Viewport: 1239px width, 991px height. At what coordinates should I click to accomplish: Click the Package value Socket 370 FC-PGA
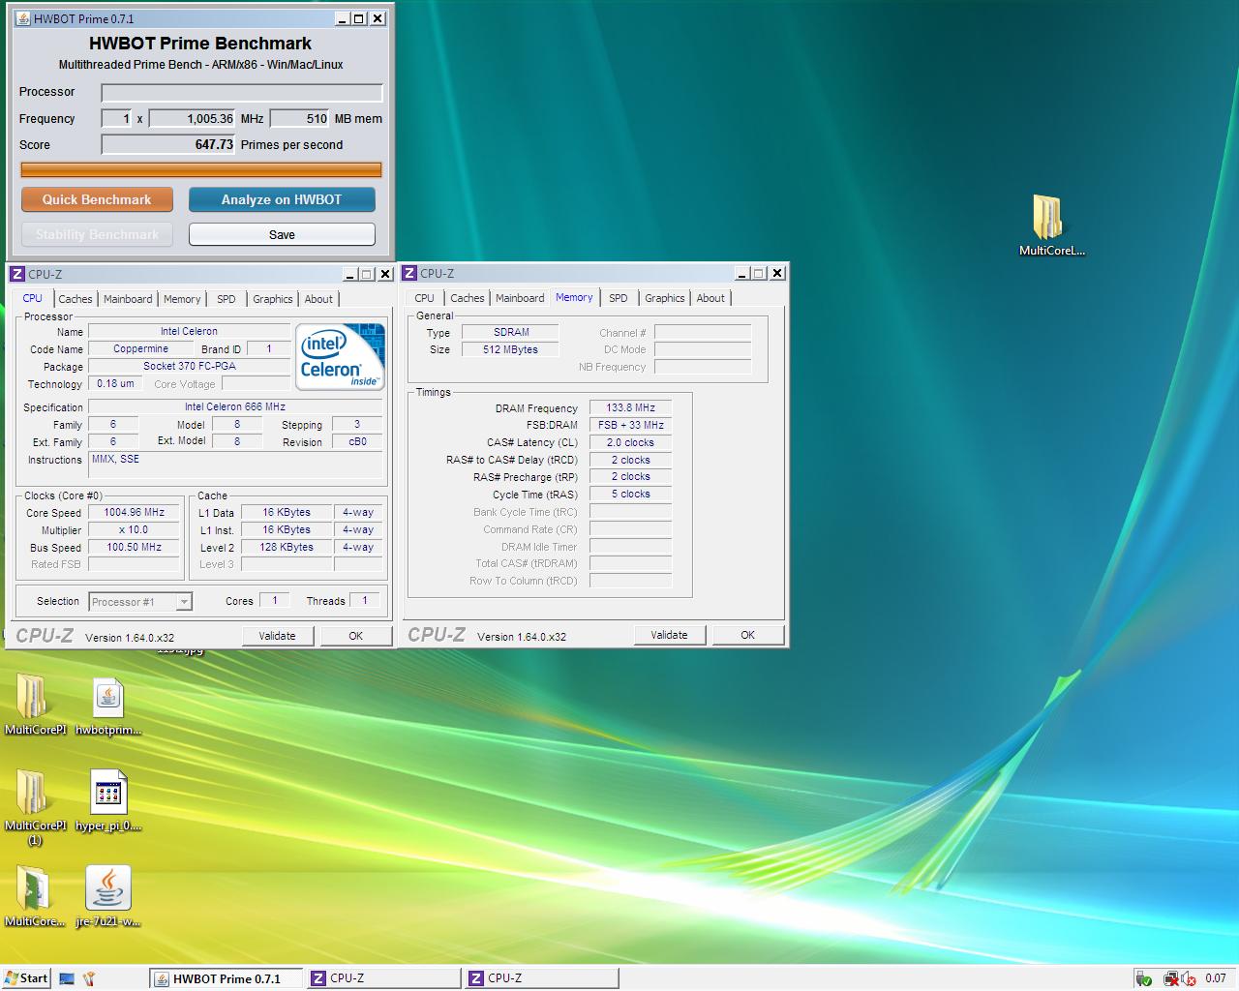click(x=189, y=366)
